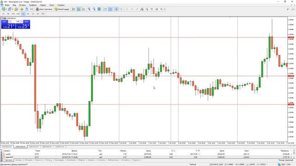Switch chart to candlesticks mode
The height and width of the screenshot is (166, 296).
pyautogui.click(x=79, y=9)
